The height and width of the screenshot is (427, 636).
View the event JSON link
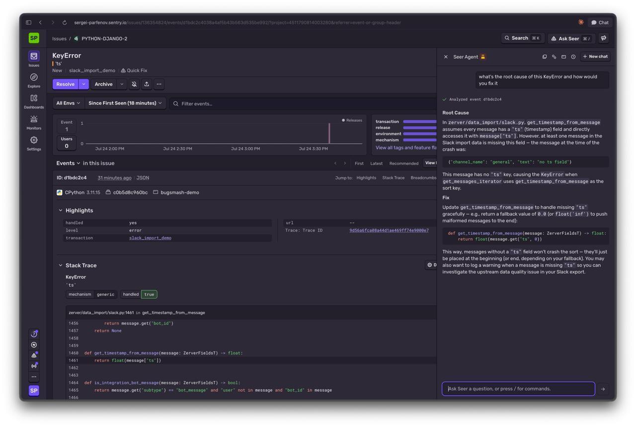click(x=143, y=177)
